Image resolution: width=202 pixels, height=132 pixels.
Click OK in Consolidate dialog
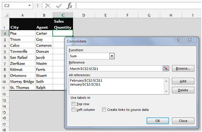158,121
